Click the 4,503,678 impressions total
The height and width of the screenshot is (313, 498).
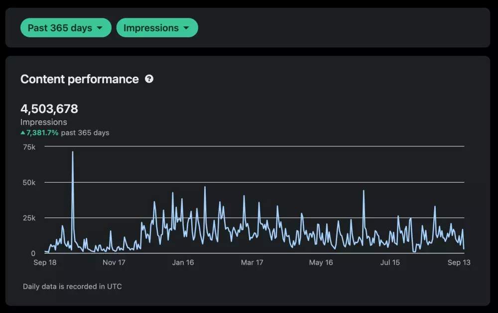tap(49, 108)
